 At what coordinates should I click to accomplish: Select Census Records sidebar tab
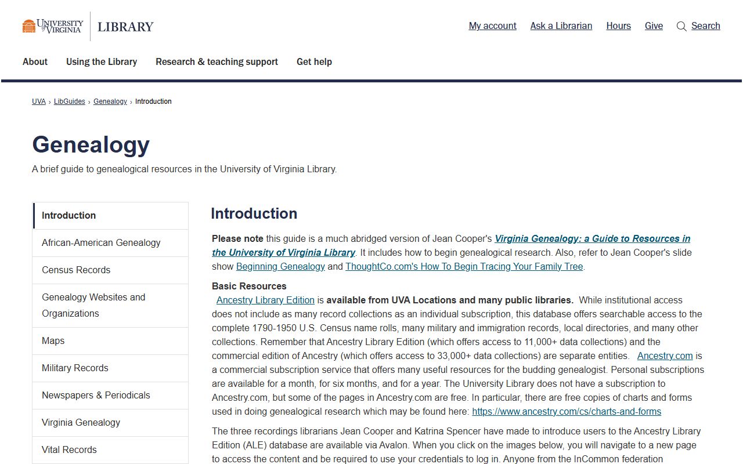pyautogui.click(x=110, y=270)
